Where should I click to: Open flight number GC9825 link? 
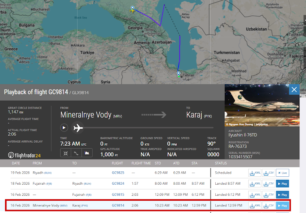pyautogui.click(x=118, y=173)
